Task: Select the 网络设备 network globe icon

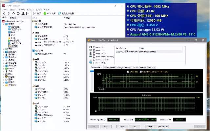Action: pyautogui.click(x=6, y=66)
